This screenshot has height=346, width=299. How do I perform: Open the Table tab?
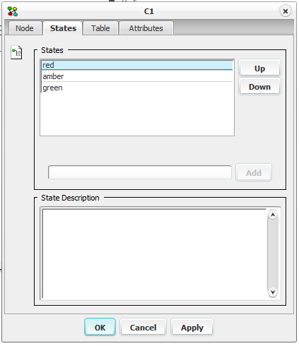(x=100, y=28)
